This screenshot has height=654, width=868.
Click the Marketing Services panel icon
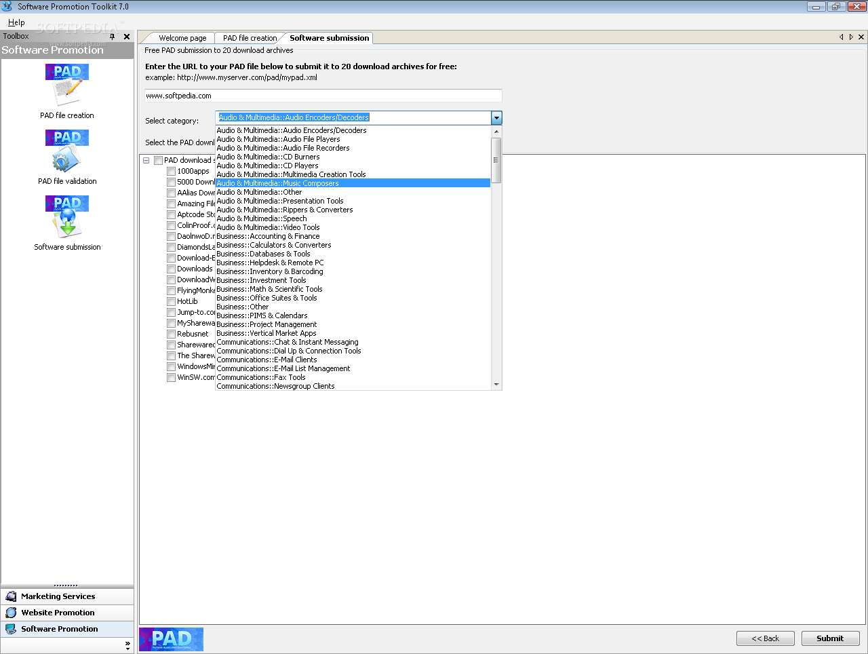click(x=11, y=596)
